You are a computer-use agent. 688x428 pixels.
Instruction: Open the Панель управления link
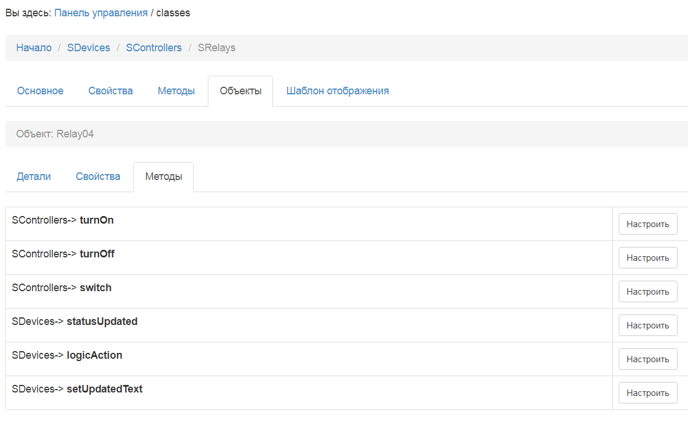coord(101,12)
